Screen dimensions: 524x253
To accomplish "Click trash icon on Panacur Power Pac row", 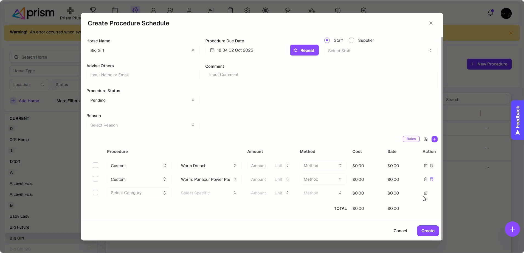I will [426, 179].
